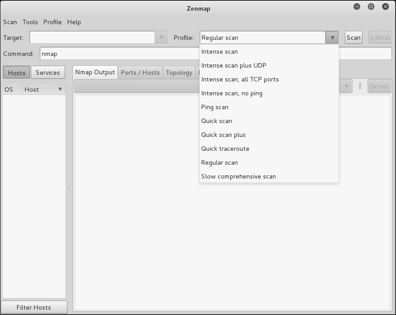Click the Host column sort arrow
396x315 pixels.
[x=60, y=89]
